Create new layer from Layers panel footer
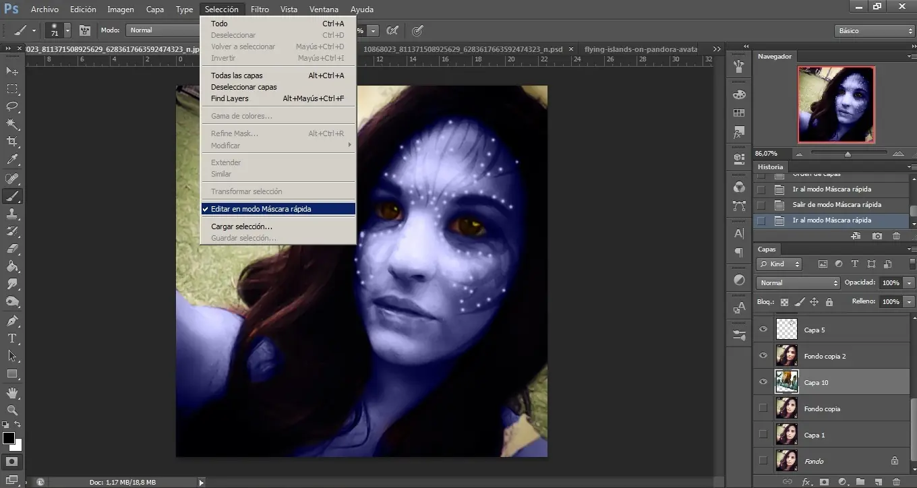The width and height of the screenshot is (917, 488). 879,482
